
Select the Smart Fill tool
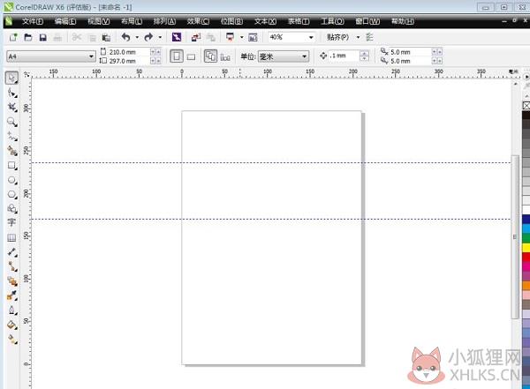12,151
